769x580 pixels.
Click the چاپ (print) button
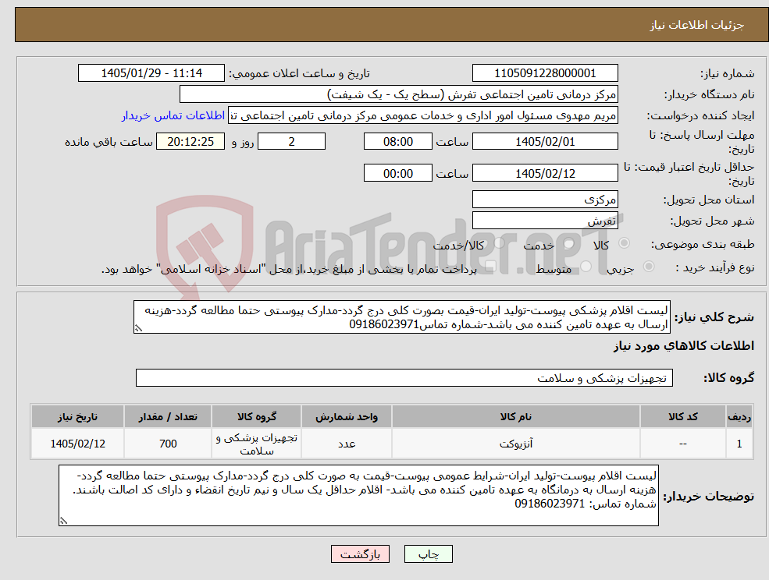pos(428,554)
